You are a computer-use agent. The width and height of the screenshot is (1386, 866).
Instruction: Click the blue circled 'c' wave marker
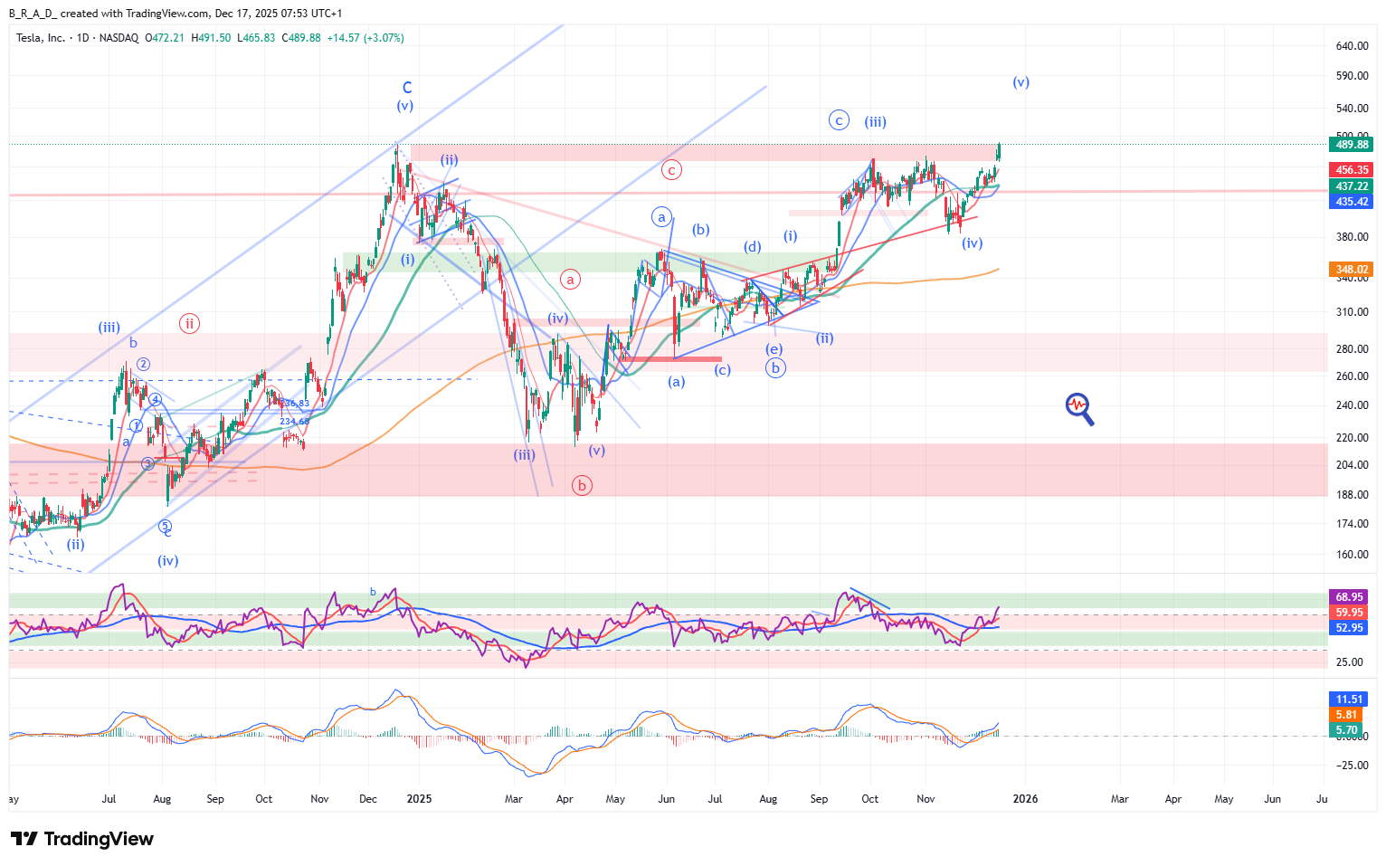click(839, 120)
